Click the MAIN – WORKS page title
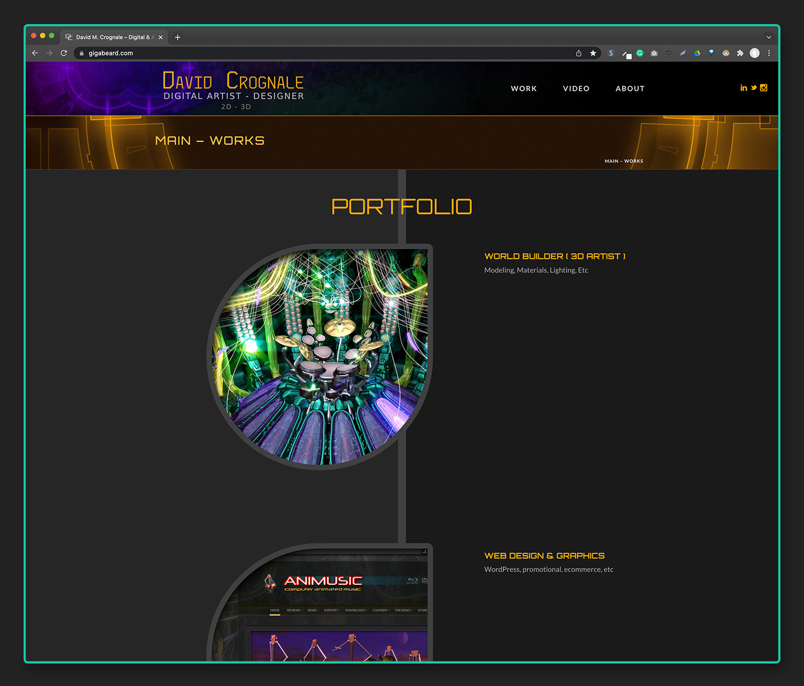Viewport: 804px width, 686px height. (x=210, y=140)
